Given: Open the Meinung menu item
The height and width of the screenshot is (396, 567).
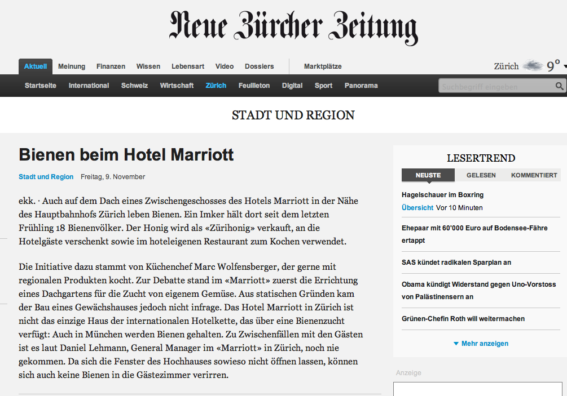Looking at the screenshot, I should 72,66.
